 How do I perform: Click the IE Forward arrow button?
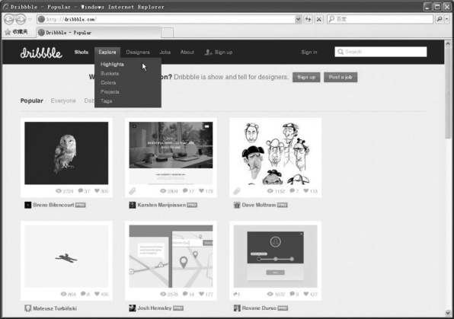tap(21, 19)
